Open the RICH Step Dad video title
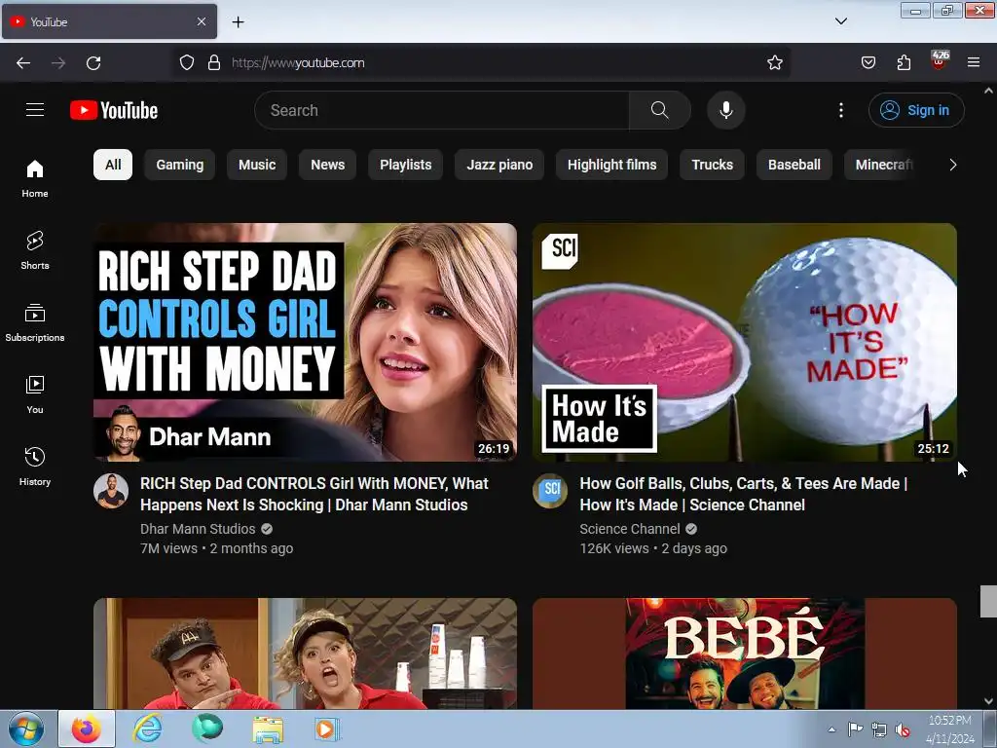Viewport: 997px width, 748px height. 314,494
